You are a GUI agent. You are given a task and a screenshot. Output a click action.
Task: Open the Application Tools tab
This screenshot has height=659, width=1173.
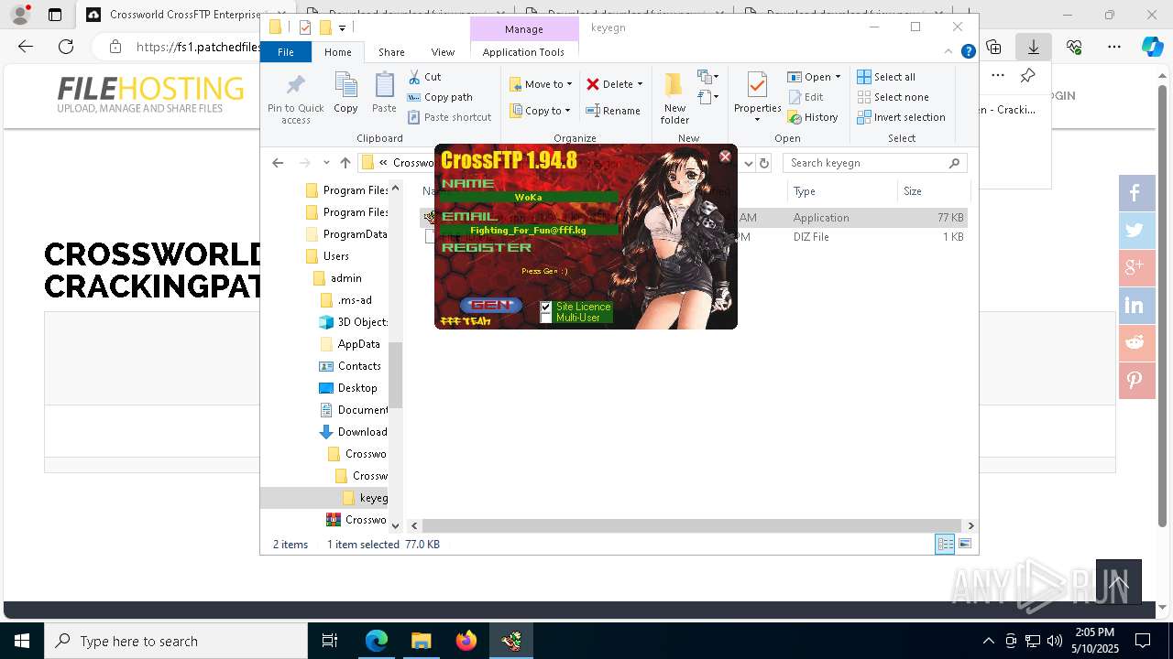523,52
